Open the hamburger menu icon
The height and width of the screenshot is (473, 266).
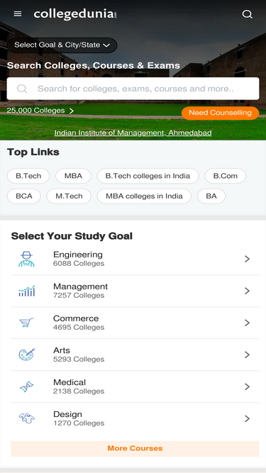pos(18,14)
